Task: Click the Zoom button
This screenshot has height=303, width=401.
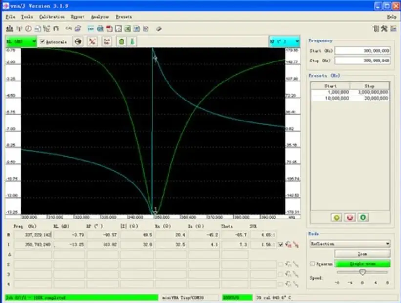Action: click(x=362, y=254)
